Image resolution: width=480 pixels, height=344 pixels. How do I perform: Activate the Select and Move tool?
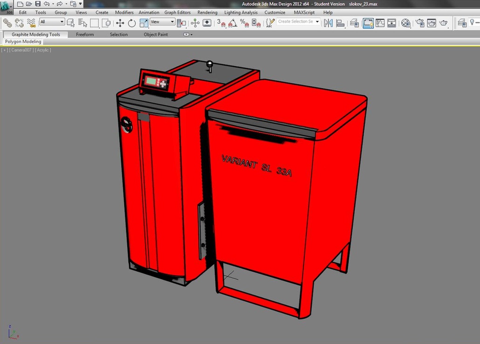click(x=120, y=23)
